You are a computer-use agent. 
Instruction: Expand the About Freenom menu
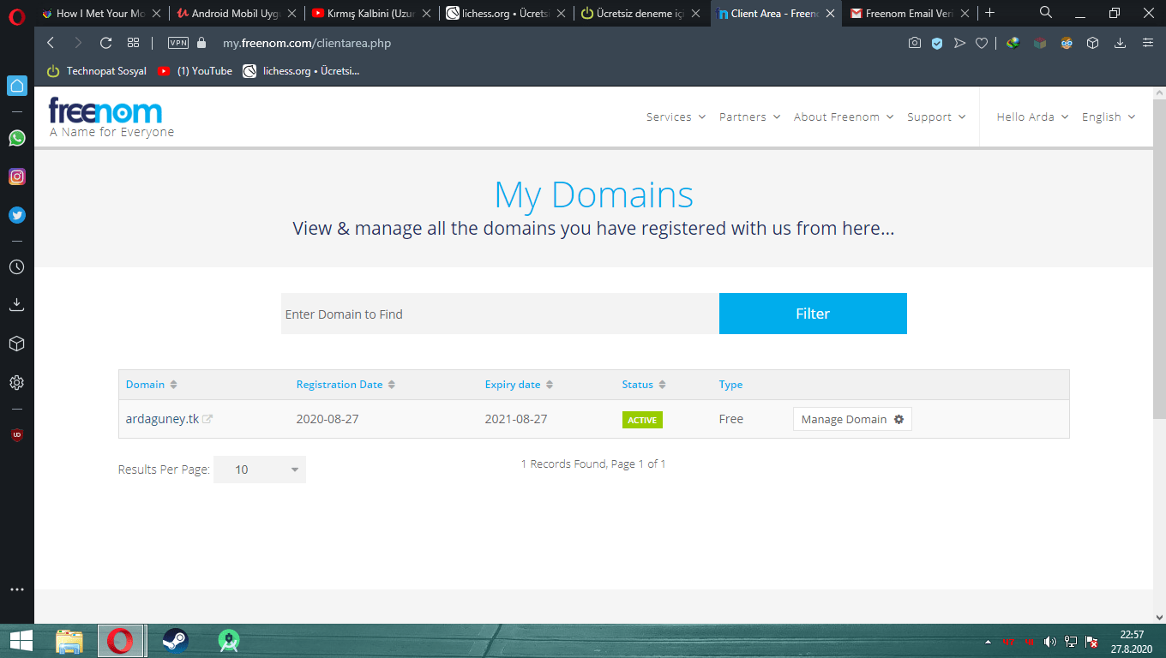point(844,117)
